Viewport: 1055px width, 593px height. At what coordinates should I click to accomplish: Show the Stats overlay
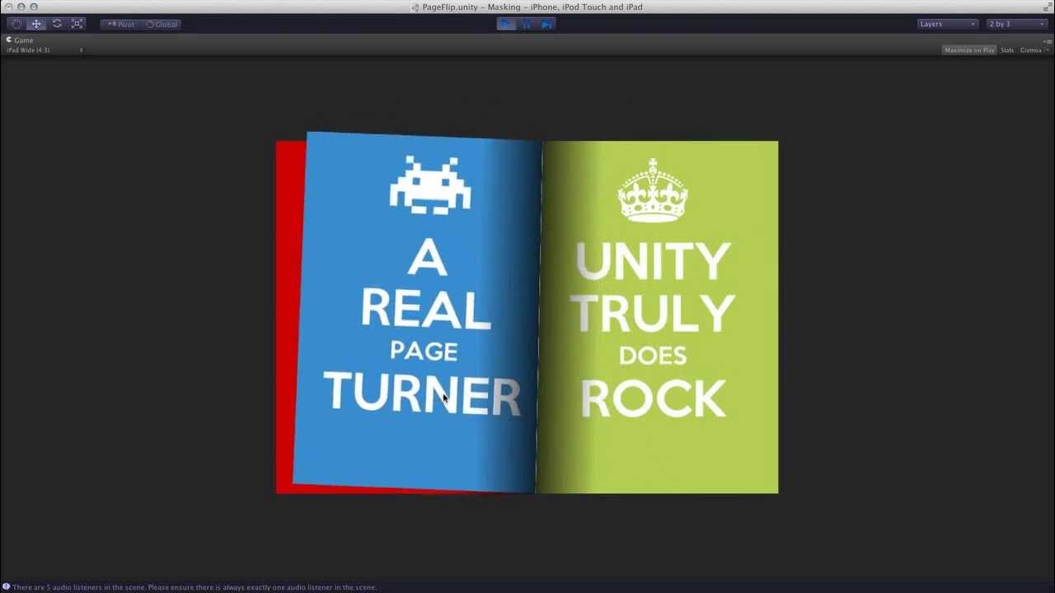pyautogui.click(x=1007, y=50)
